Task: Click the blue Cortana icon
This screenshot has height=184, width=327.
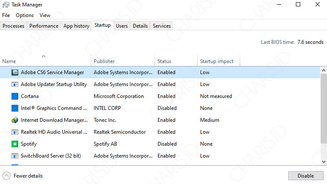Action: 15,96
